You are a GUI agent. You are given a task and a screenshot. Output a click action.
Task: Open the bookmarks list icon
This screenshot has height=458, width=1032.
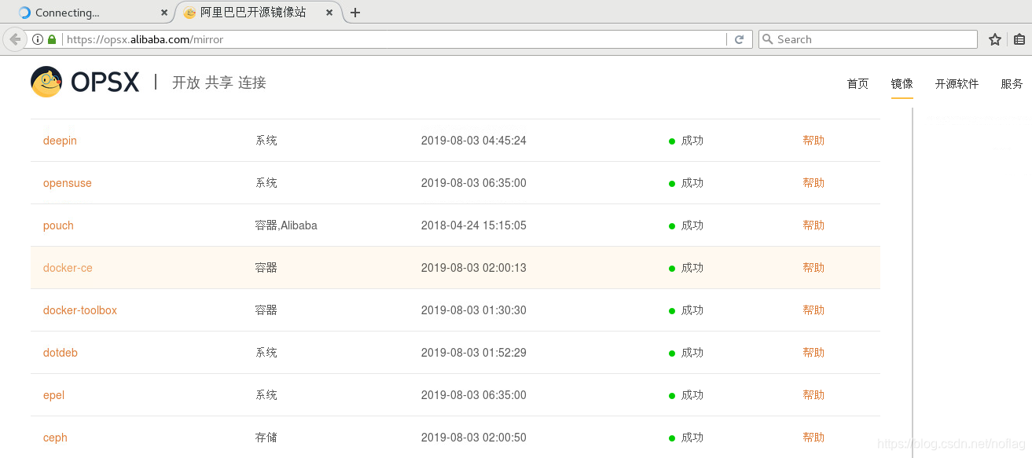click(1019, 39)
